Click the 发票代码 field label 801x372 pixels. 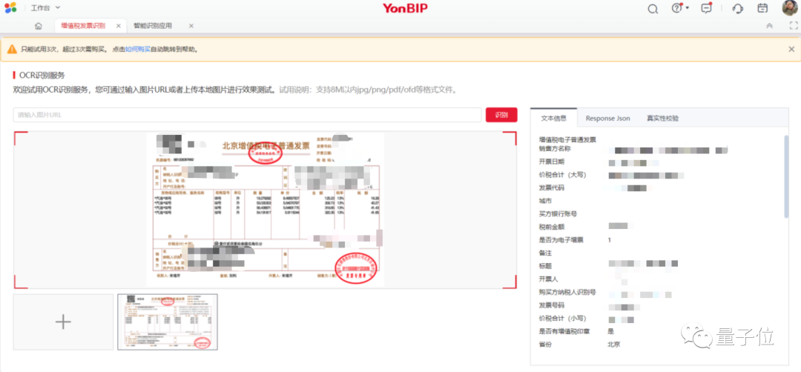click(552, 187)
